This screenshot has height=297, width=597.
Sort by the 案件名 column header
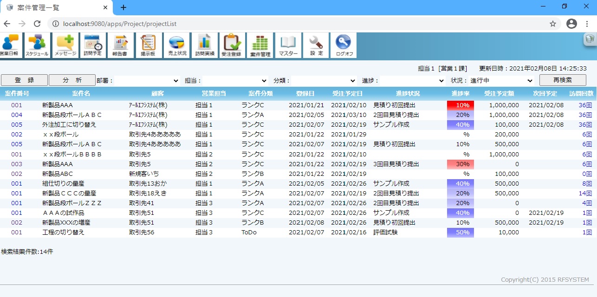click(x=81, y=94)
